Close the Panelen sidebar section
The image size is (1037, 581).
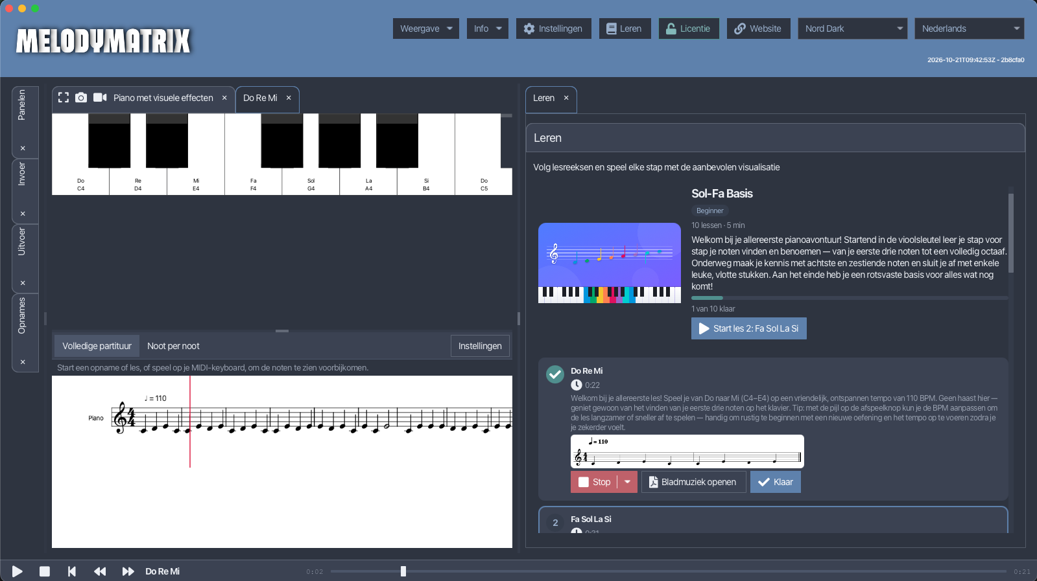click(23, 148)
